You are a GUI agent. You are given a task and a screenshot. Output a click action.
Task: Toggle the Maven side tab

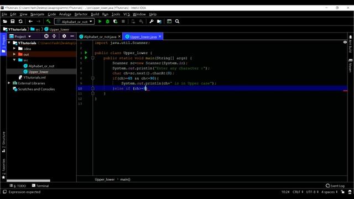[x=350, y=65]
